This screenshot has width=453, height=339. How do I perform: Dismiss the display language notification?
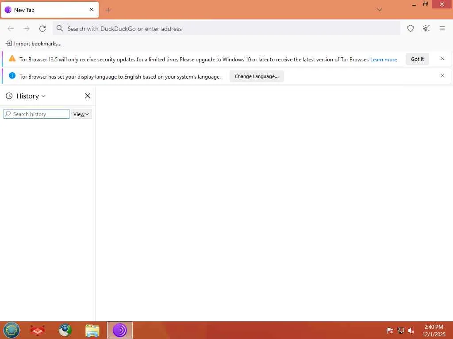(442, 75)
